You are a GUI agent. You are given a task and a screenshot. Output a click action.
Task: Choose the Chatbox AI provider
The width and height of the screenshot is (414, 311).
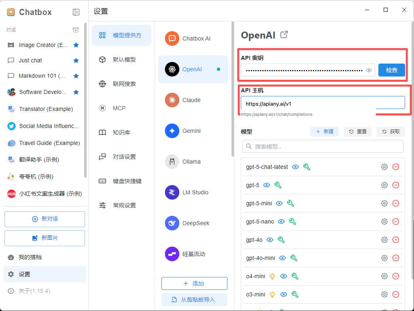[193, 38]
